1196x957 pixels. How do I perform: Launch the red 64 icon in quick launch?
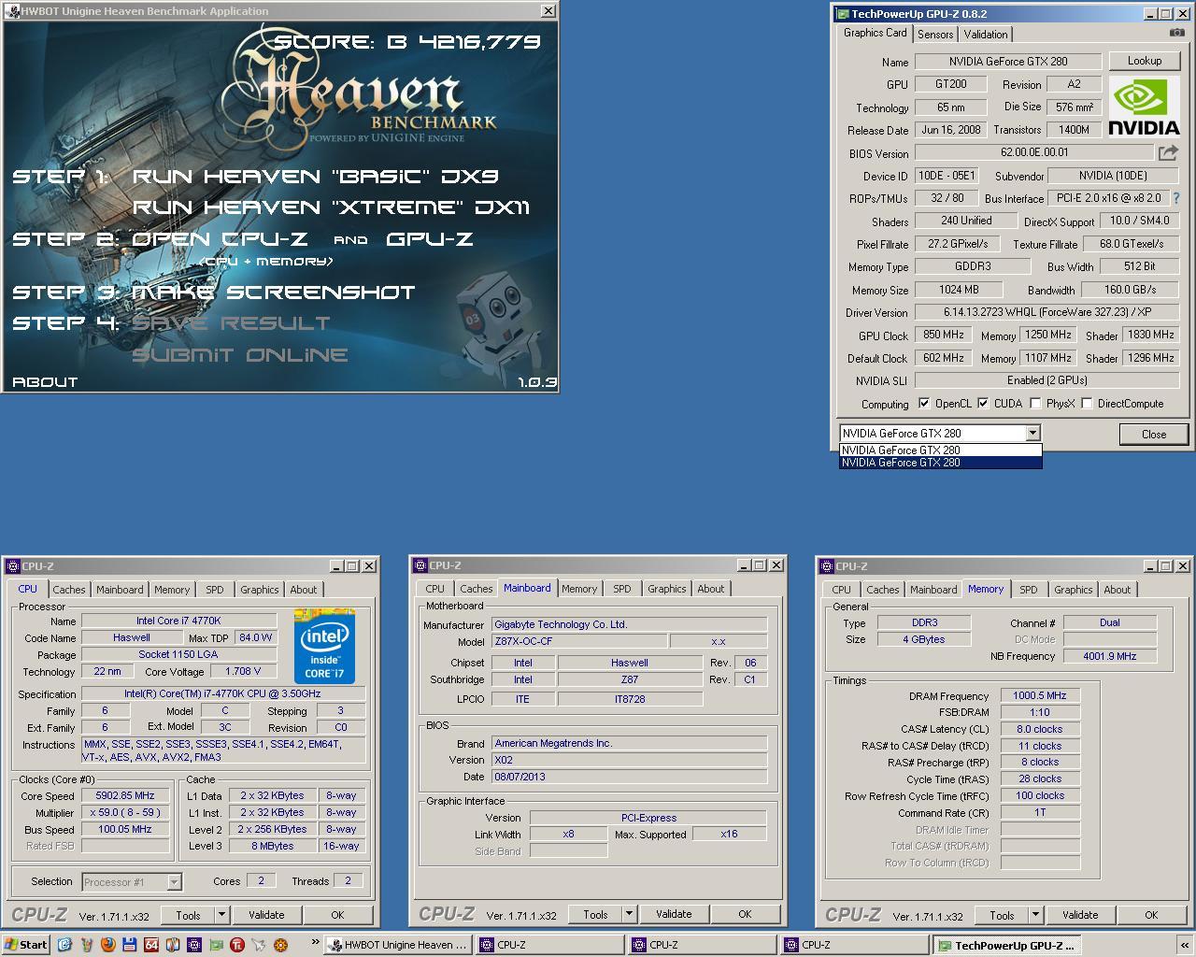point(151,945)
